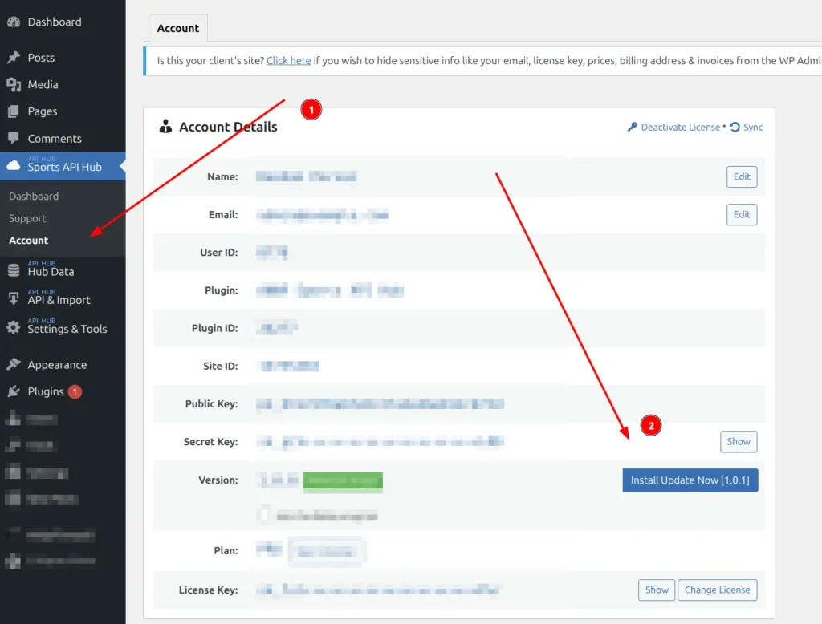The width and height of the screenshot is (822, 624).
Task: Click the Plugins update count badge
Action: (75, 391)
